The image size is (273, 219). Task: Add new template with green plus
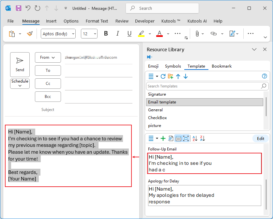coord(163,138)
